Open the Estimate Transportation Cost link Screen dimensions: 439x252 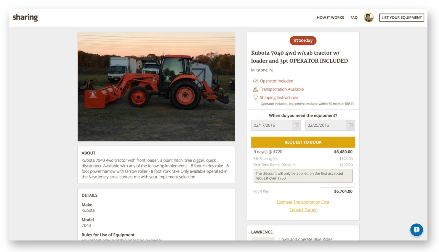pyautogui.click(x=303, y=202)
